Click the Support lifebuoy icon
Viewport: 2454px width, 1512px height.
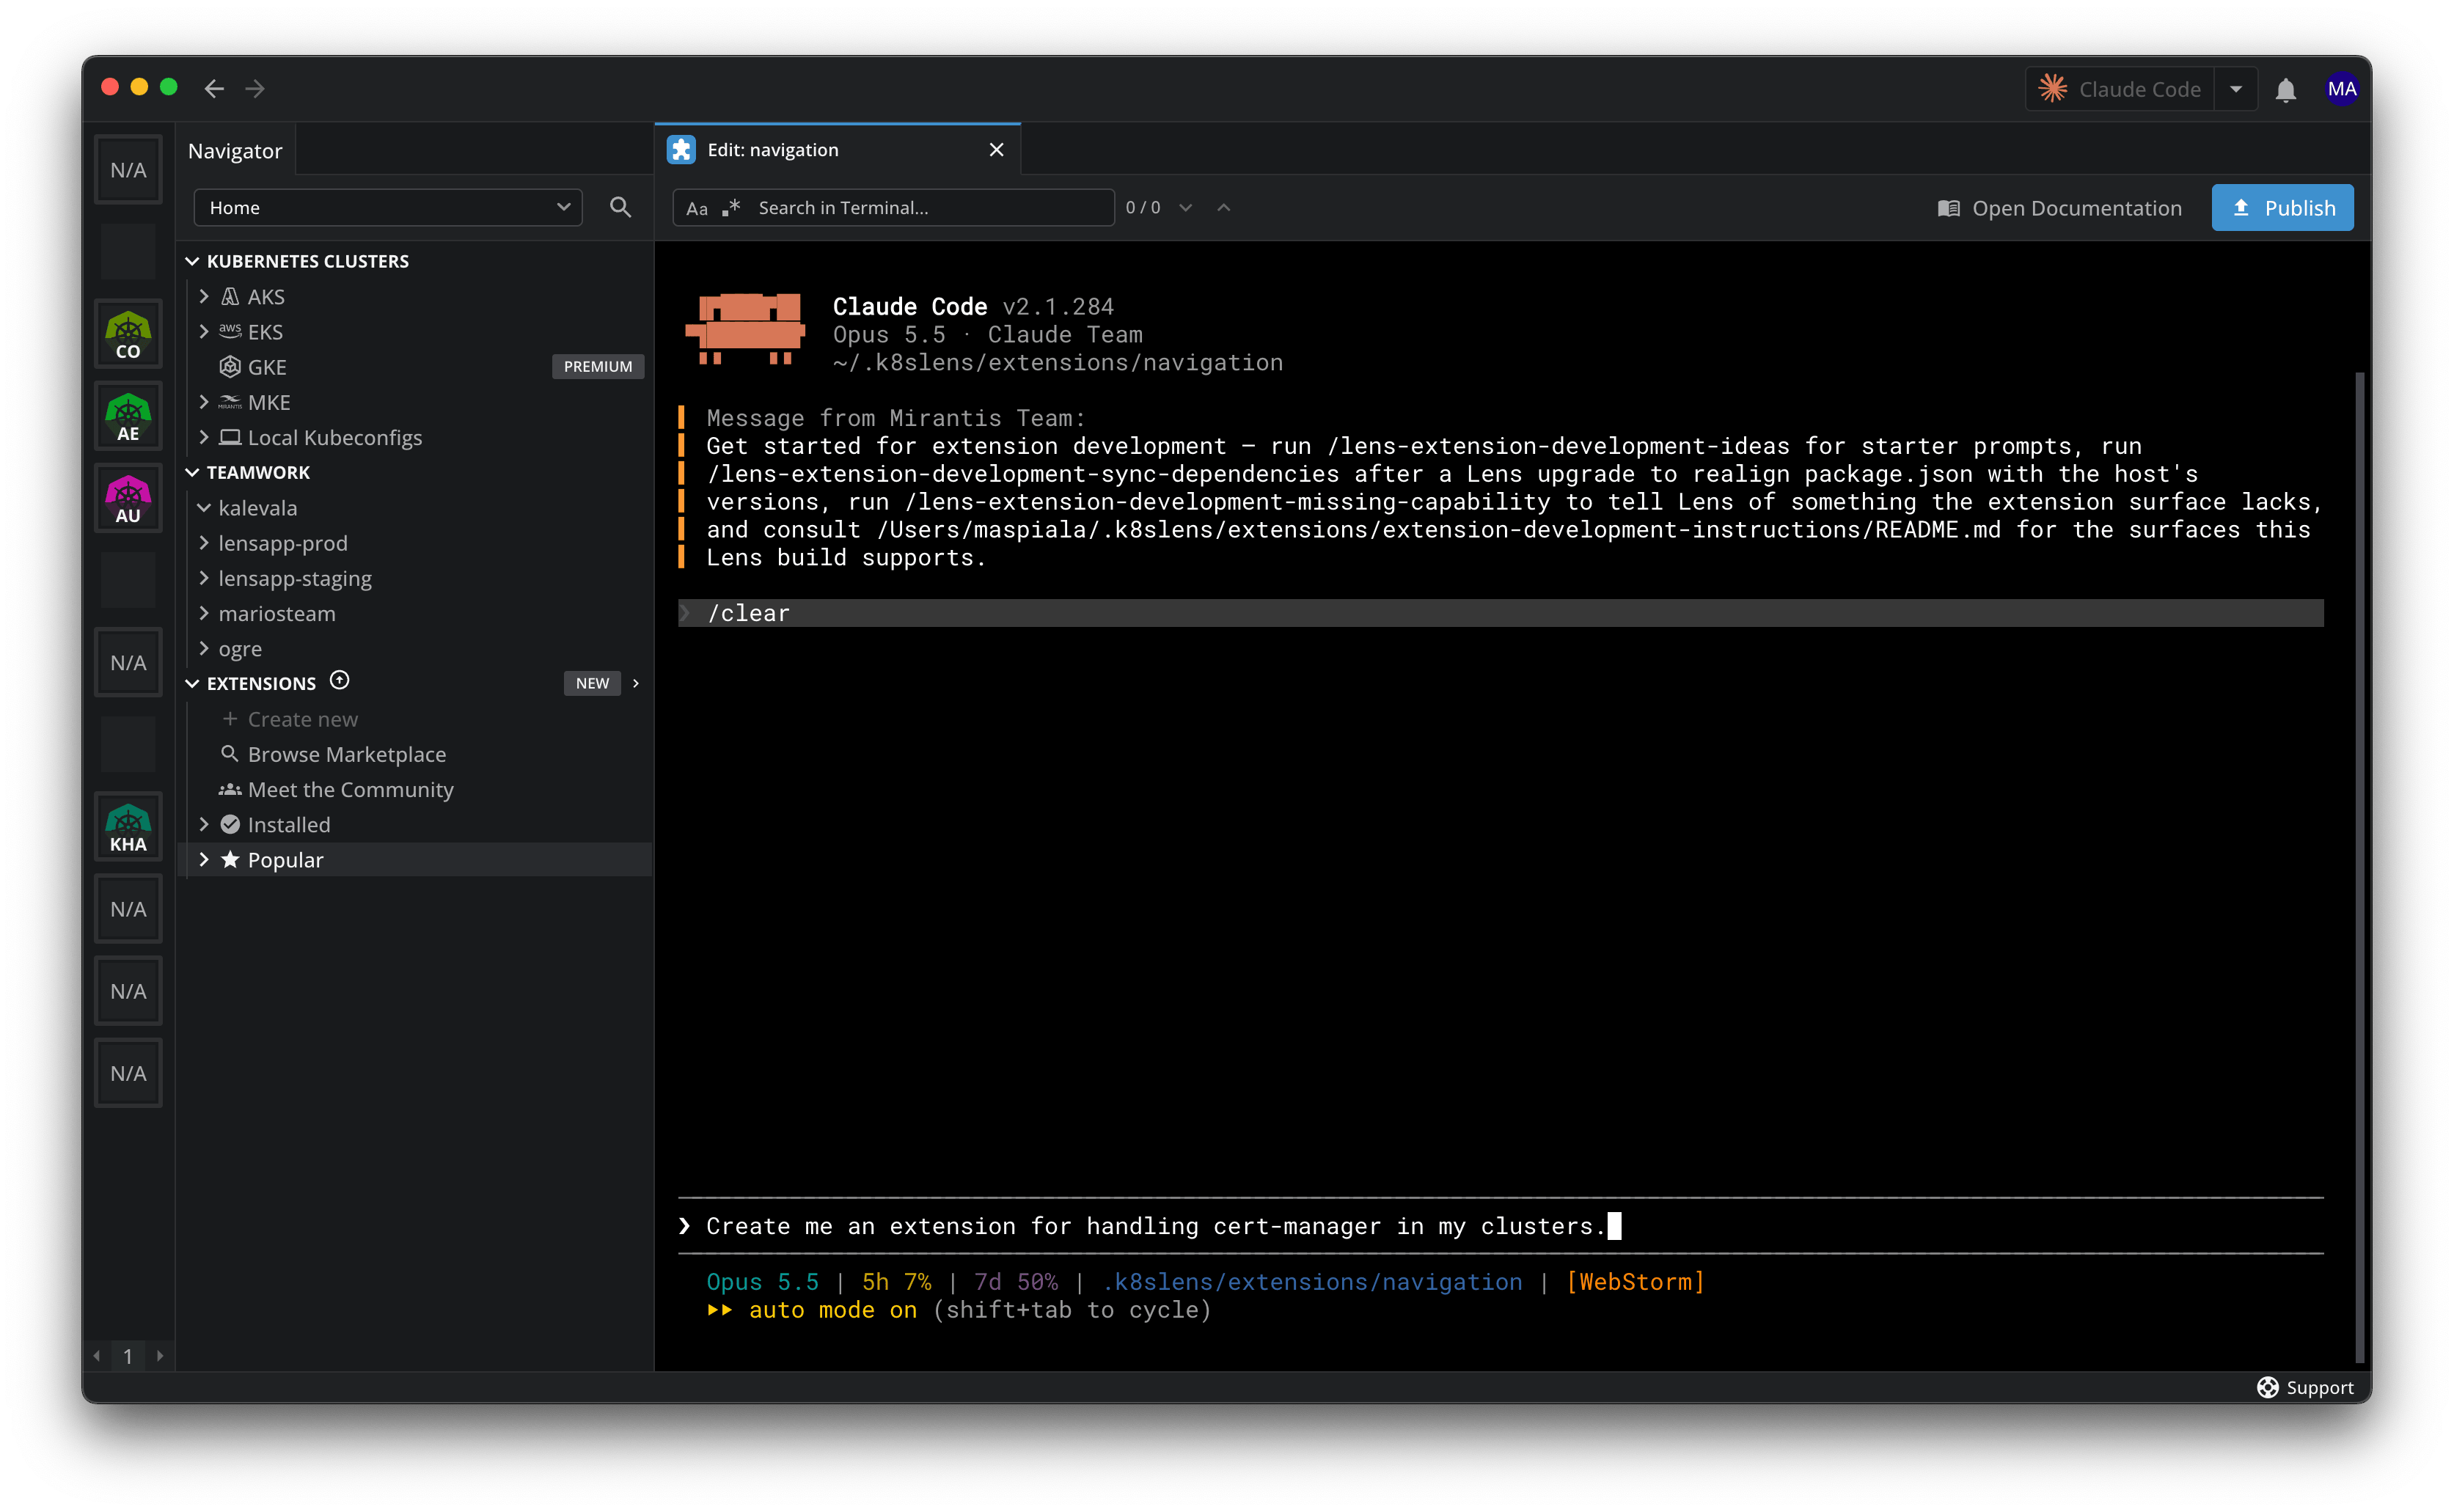point(2267,1387)
